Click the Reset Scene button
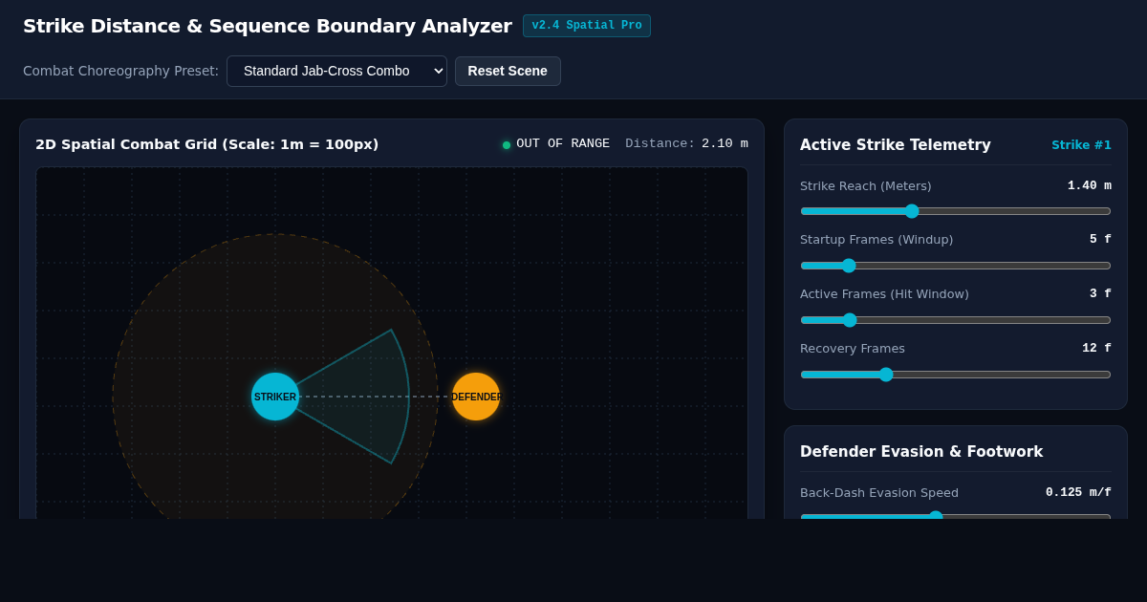 click(508, 71)
